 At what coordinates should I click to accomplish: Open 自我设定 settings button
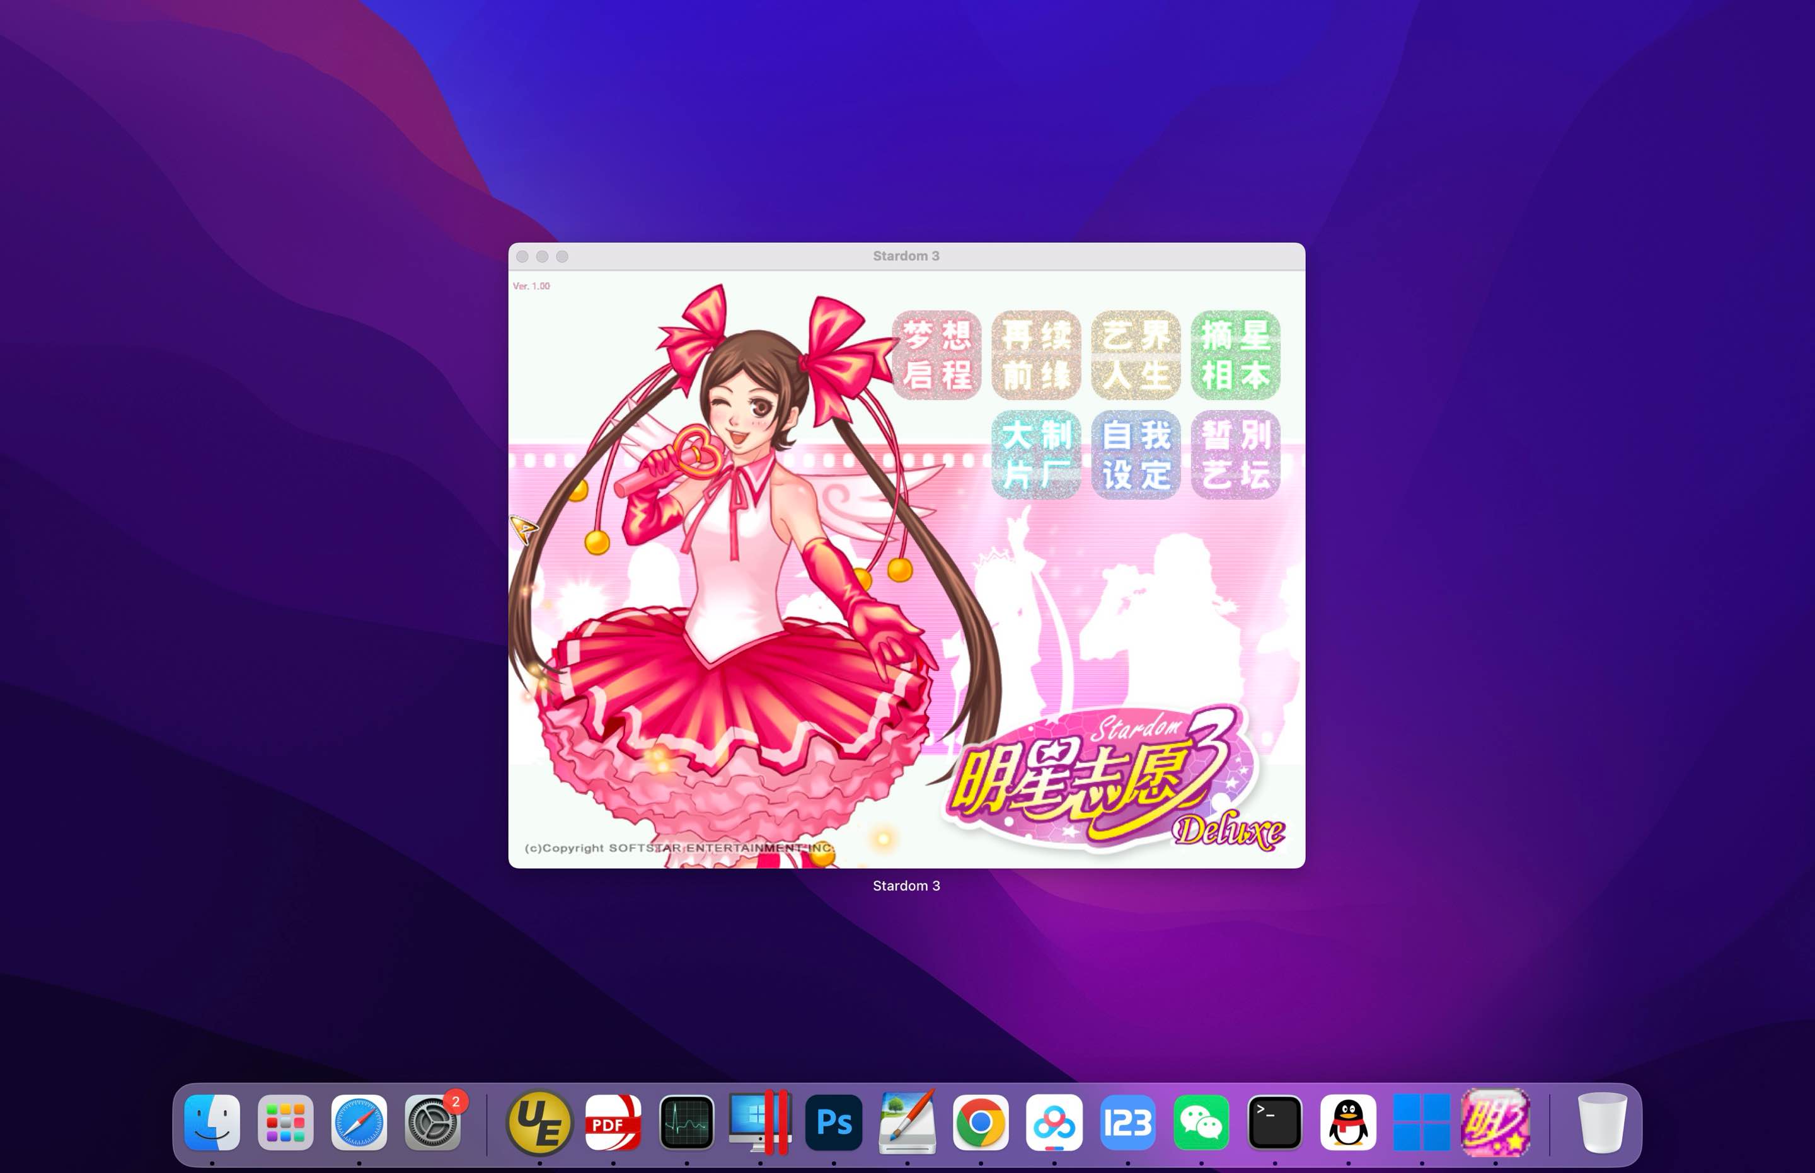click(x=1136, y=455)
